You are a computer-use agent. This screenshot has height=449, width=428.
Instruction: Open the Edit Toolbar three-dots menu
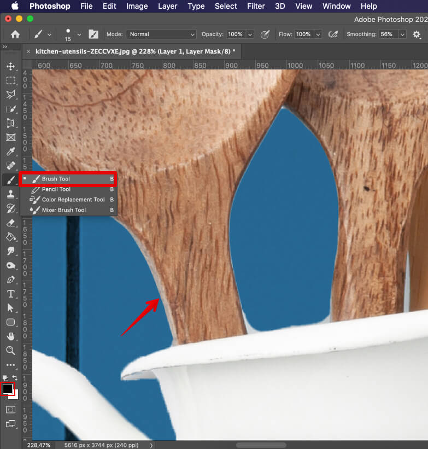tap(11, 365)
